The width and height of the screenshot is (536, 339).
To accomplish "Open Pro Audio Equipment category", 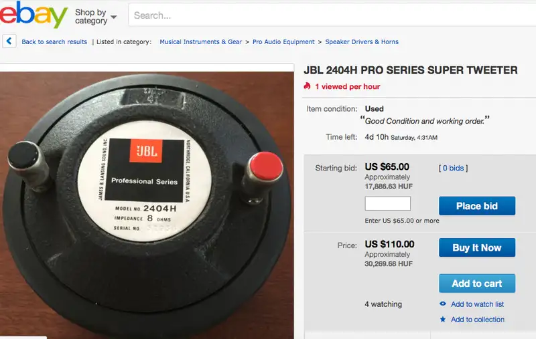I will 283,41.
